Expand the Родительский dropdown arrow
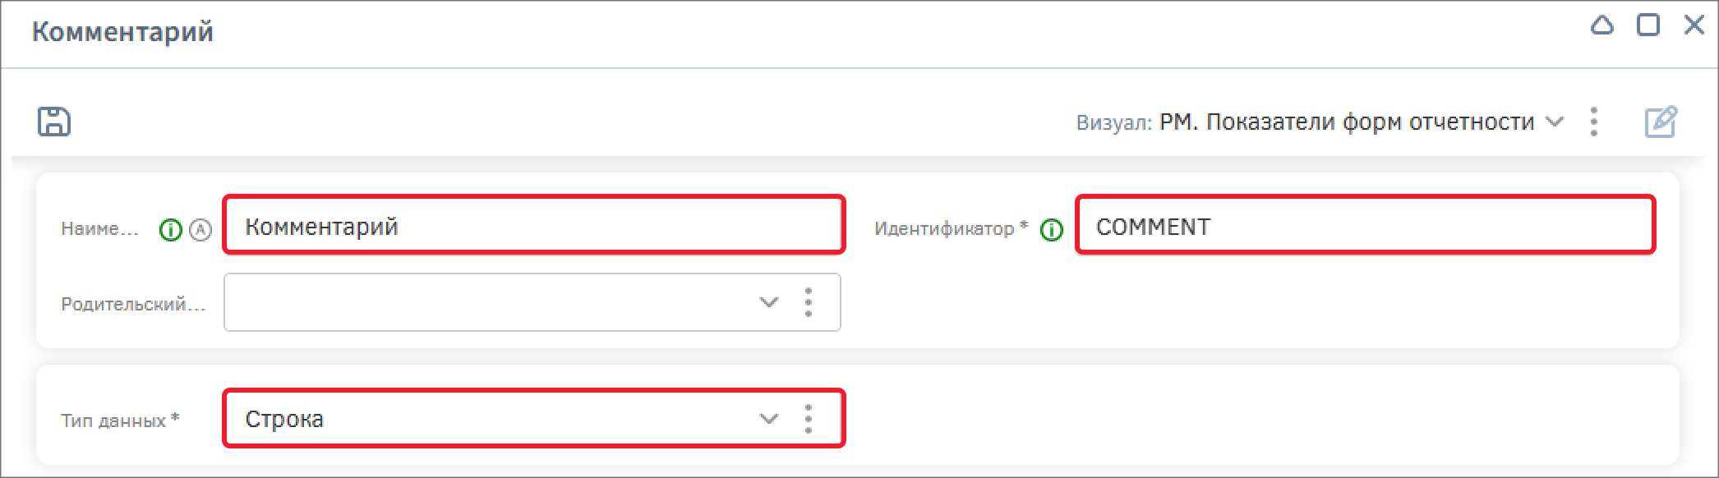 click(769, 302)
